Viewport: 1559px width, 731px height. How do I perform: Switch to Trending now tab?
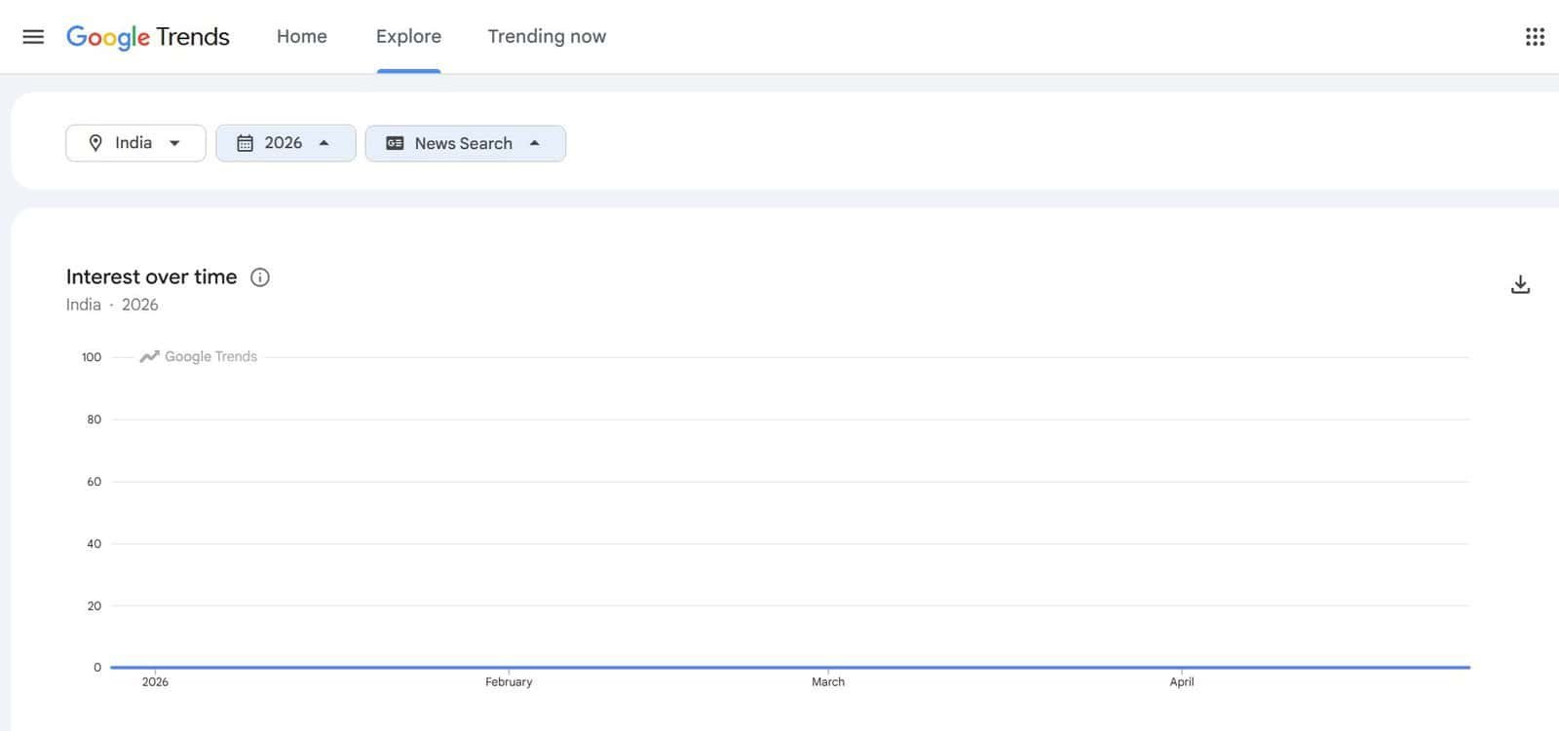(547, 37)
